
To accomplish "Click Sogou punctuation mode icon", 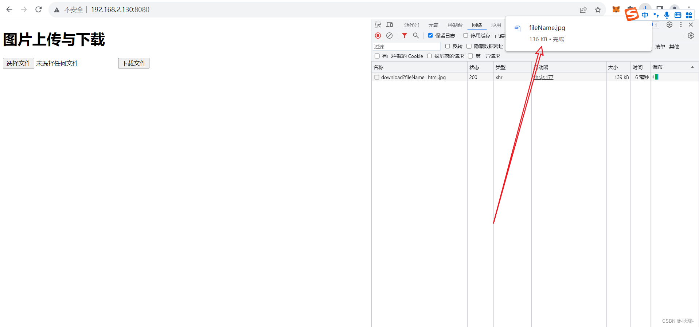I will 656,15.
